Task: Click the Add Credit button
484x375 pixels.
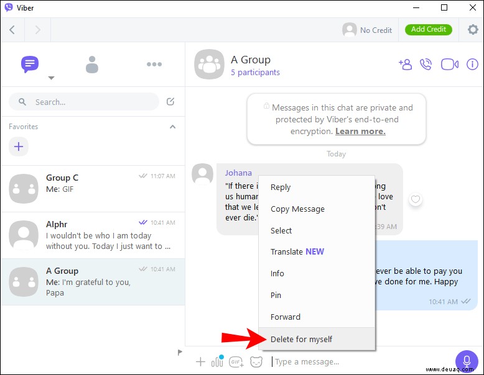Action: point(429,30)
